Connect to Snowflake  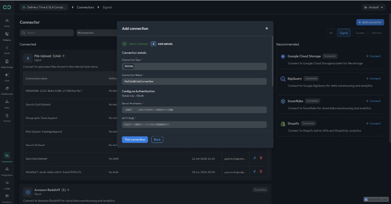tap(373, 101)
